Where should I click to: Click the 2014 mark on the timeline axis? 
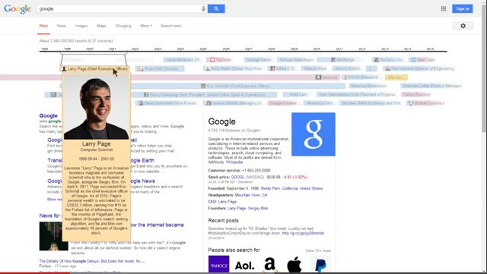pyautogui.click(x=408, y=49)
